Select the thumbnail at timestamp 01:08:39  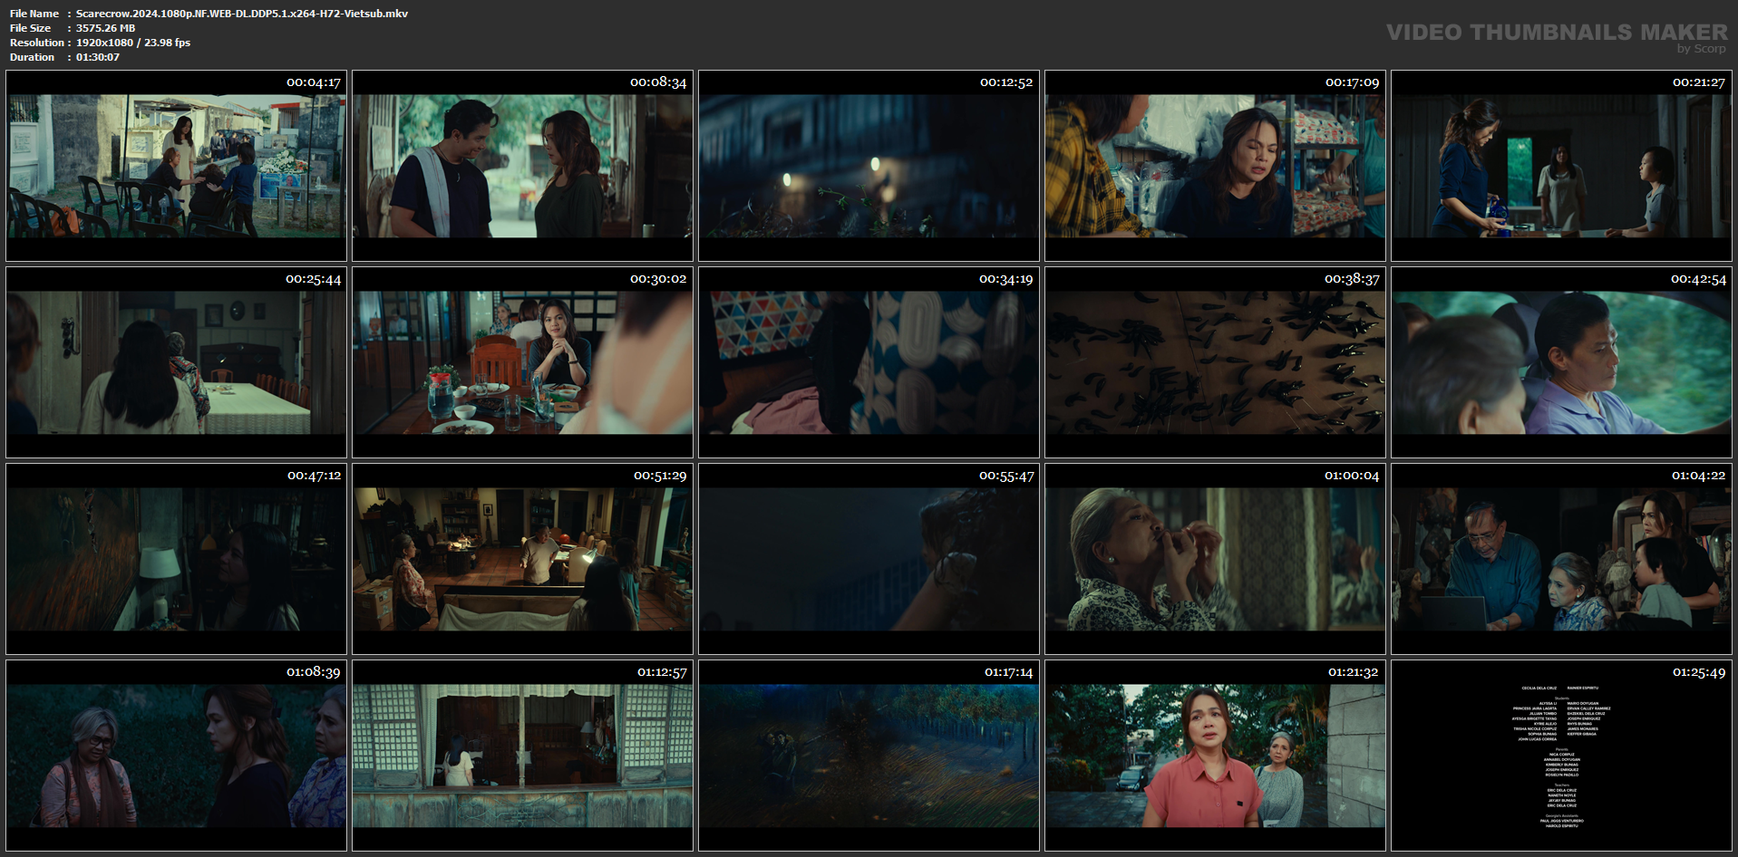coord(176,756)
